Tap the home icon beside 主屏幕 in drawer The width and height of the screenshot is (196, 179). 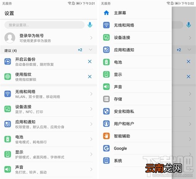[x=106, y=13]
